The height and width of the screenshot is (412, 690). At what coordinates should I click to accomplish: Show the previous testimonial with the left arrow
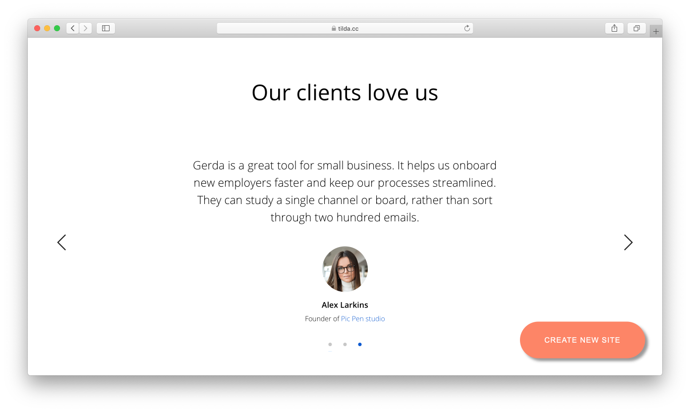tap(61, 242)
